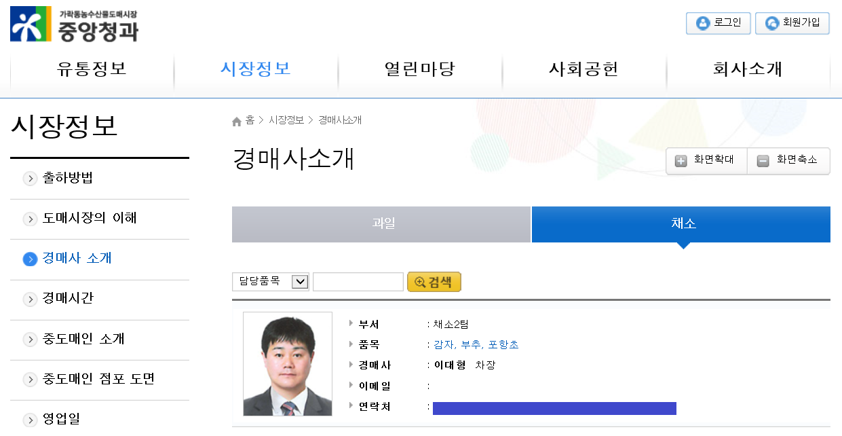
Task: Click the minus icon for 화면축소
Action: click(763, 161)
